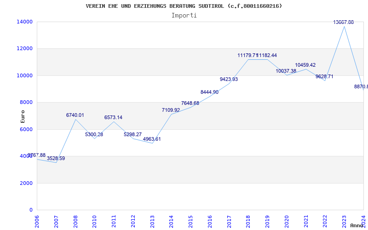Select the 9628.71 data label
The height and width of the screenshot is (230, 368).
(x=324, y=76)
